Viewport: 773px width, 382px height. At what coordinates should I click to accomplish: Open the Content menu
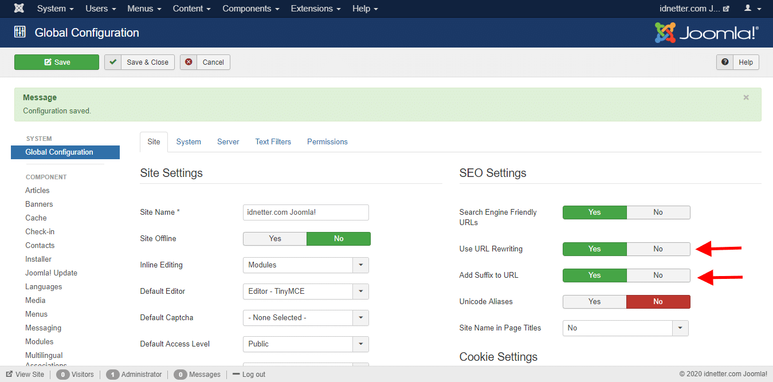(191, 9)
